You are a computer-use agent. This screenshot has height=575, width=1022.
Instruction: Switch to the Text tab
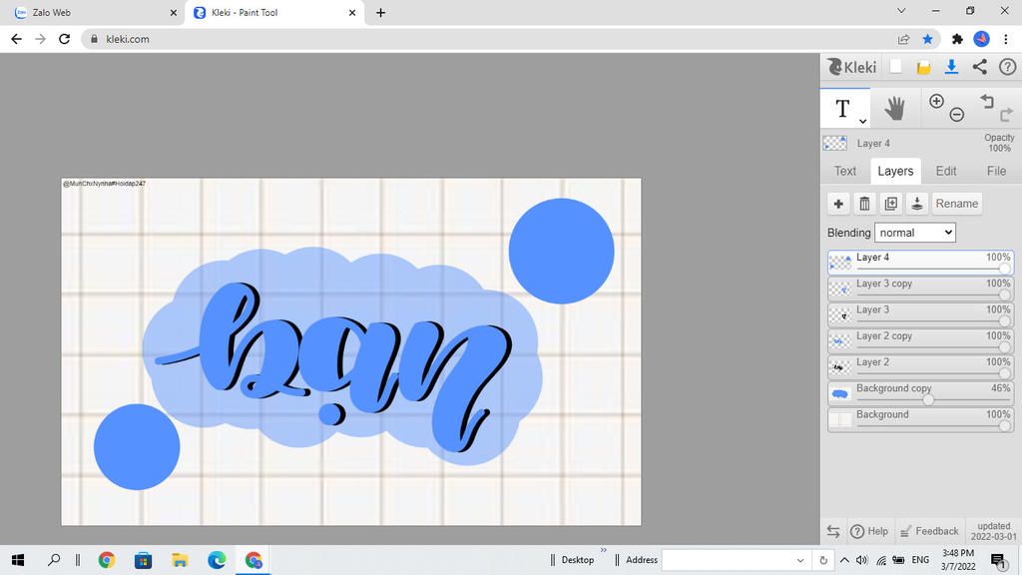[x=844, y=171]
